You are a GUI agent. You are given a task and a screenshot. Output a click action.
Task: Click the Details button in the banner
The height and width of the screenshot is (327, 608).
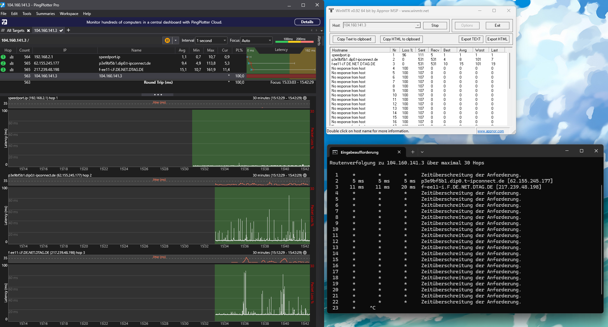coord(307,22)
